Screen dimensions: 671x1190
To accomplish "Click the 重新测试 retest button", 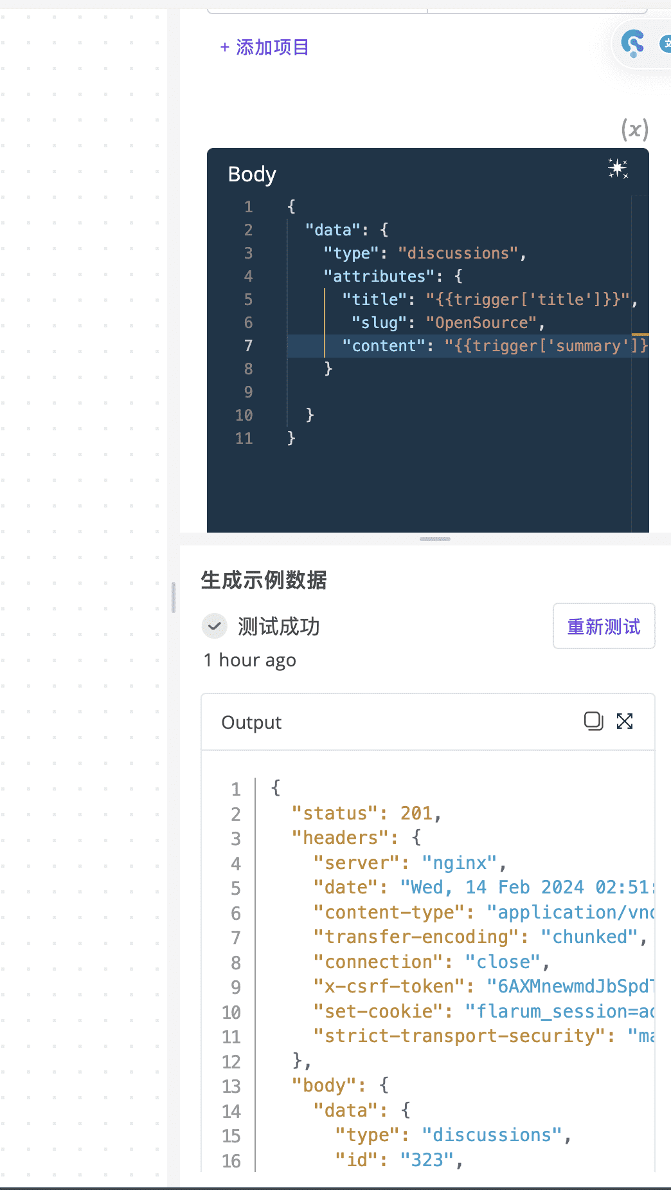I will (604, 626).
